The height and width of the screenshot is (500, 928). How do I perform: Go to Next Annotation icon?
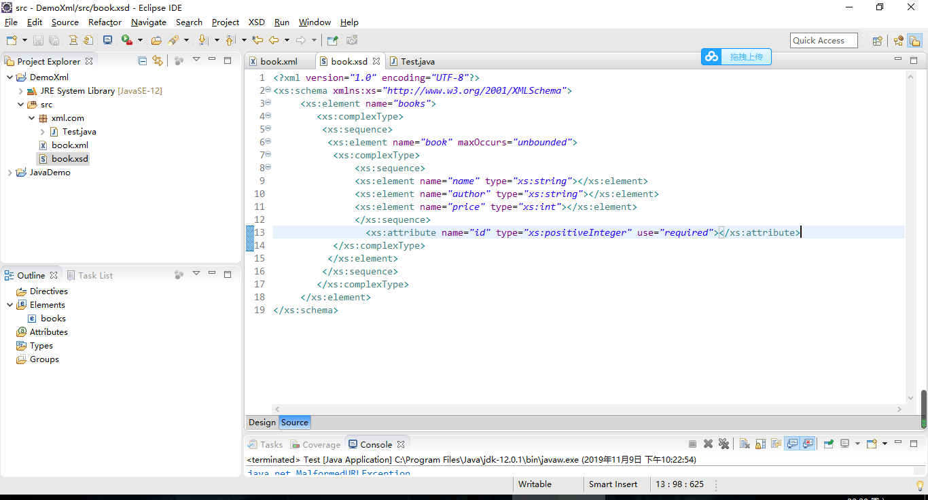(203, 41)
